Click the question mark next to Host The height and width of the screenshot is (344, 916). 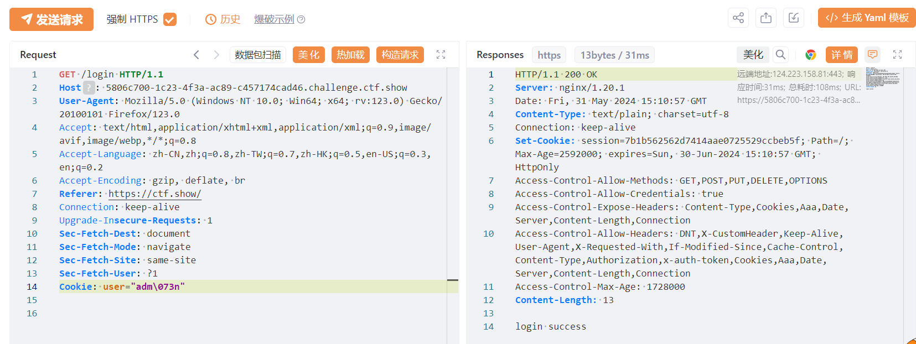pos(89,87)
